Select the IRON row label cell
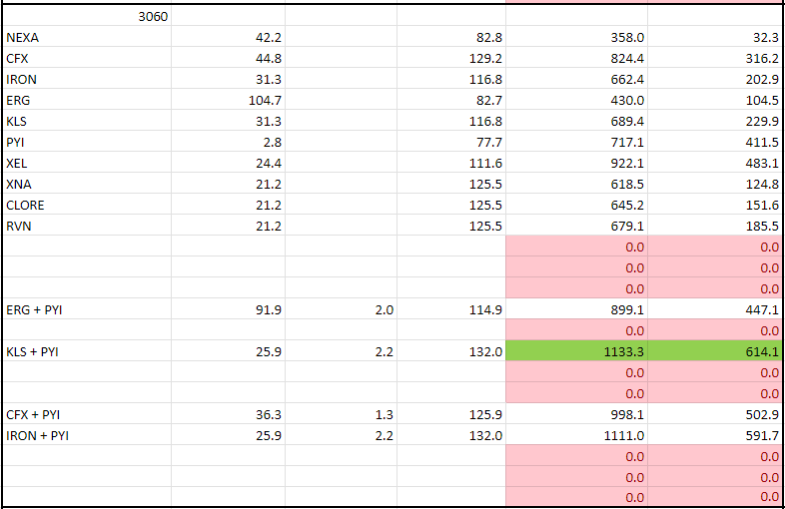Image resolution: width=785 pixels, height=509 pixels. tap(87, 79)
